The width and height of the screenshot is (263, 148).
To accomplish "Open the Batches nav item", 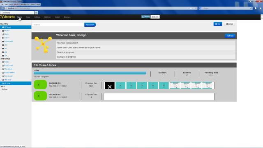I will pyautogui.click(x=48, y=17).
